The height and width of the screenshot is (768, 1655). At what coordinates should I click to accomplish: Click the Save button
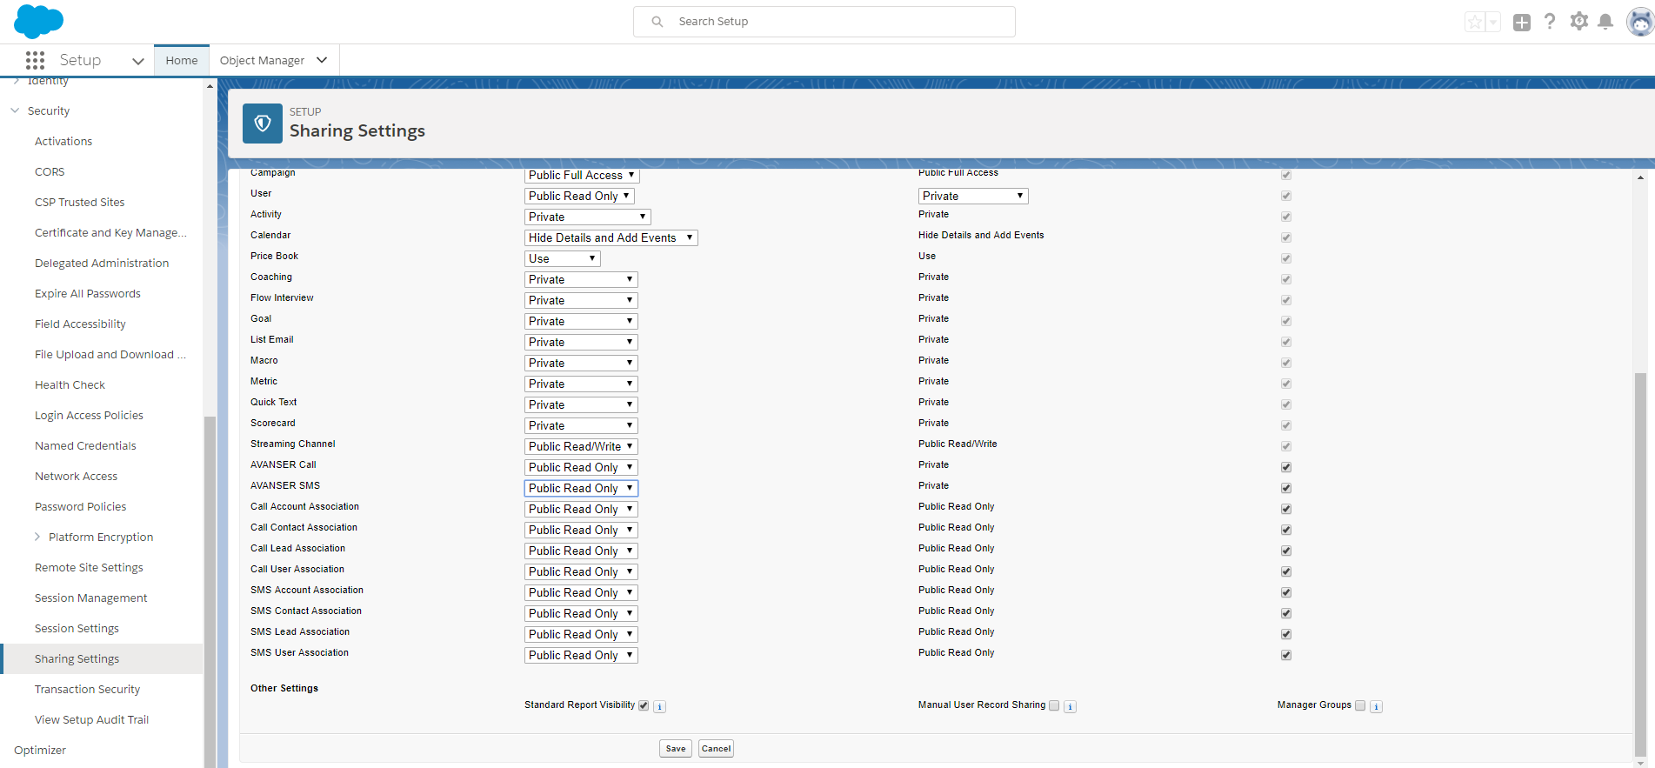676,748
